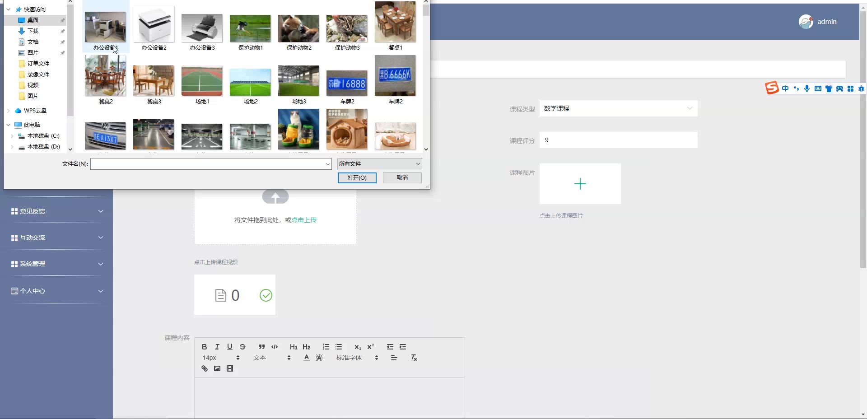Insert a hyperlink in the editor

(204, 368)
